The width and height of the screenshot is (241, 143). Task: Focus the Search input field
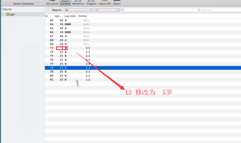(183, 10)
